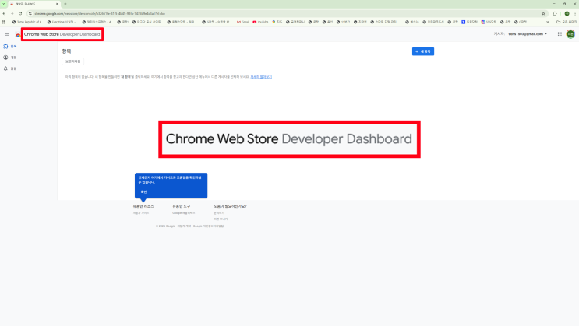Viewport: 579px width, 326px height.
Task: Open the Everytime bookmark
Action: tap(62, 22)
